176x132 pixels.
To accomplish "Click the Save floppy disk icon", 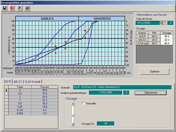I will (x=5, y=8).
